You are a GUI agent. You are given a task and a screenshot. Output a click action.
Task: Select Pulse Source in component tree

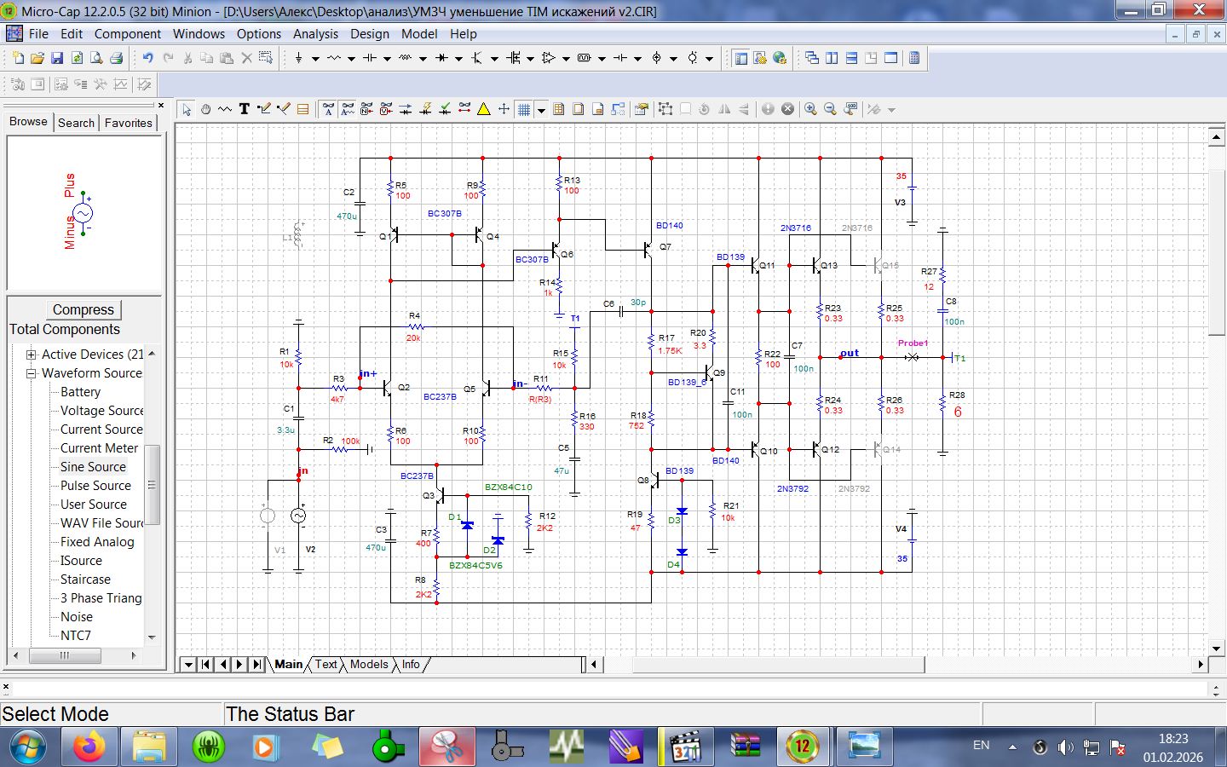95,486
